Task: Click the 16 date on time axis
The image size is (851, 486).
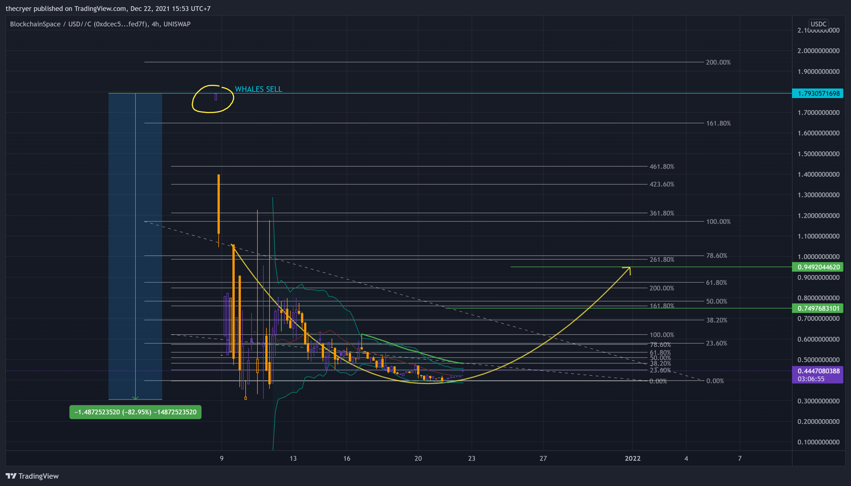Action: click(347, 459)
